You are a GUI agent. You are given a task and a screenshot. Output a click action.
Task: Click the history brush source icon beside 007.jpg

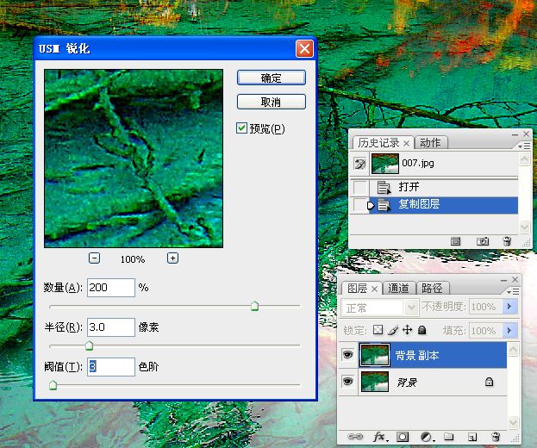click(360, 164)
